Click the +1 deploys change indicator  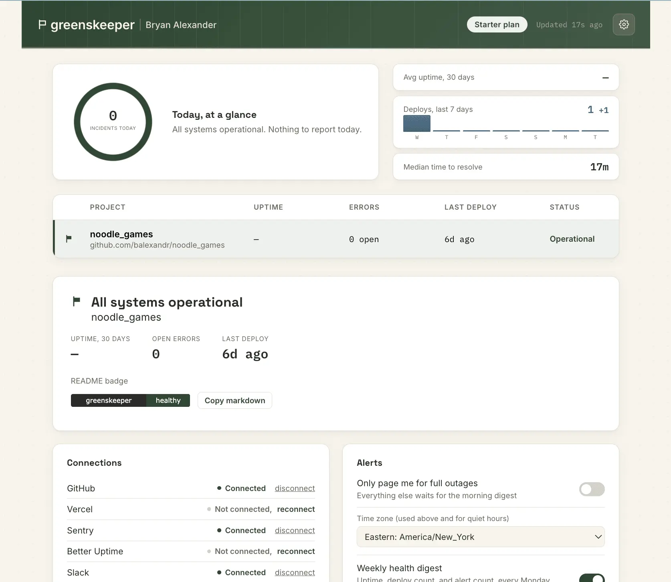click(x=604, y=110)
